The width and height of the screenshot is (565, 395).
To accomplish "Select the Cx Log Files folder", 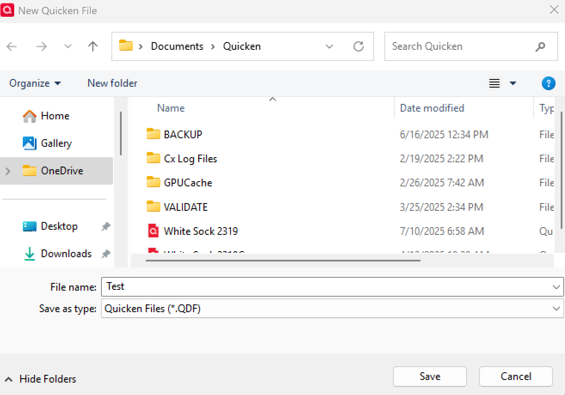I will [x=190, y=159].
